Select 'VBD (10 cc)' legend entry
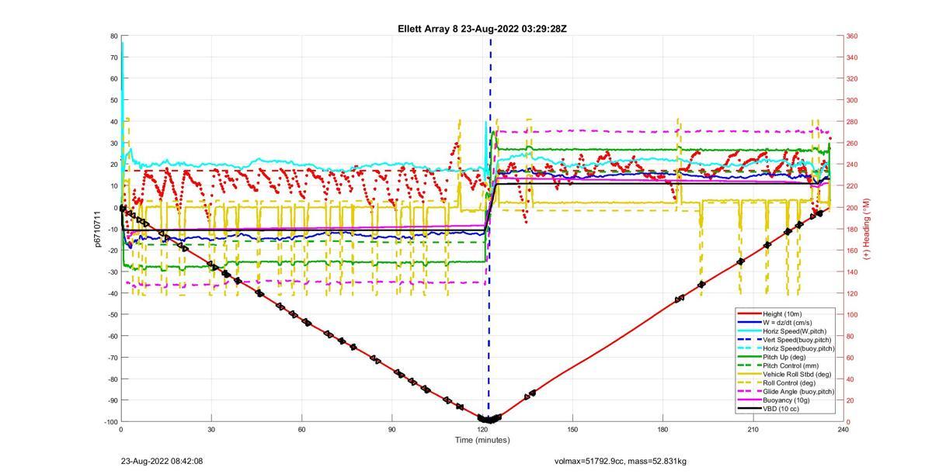The height and width of the screenshot is (474, 932). point(782,409)
